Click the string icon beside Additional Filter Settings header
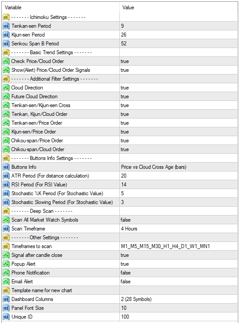 pos(6,79)
